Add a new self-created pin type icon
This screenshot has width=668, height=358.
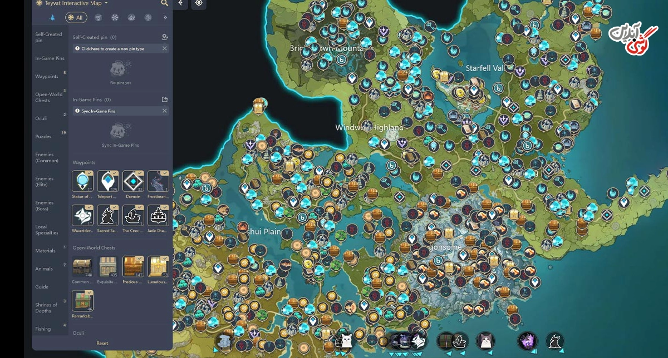(x=164, y=37)
